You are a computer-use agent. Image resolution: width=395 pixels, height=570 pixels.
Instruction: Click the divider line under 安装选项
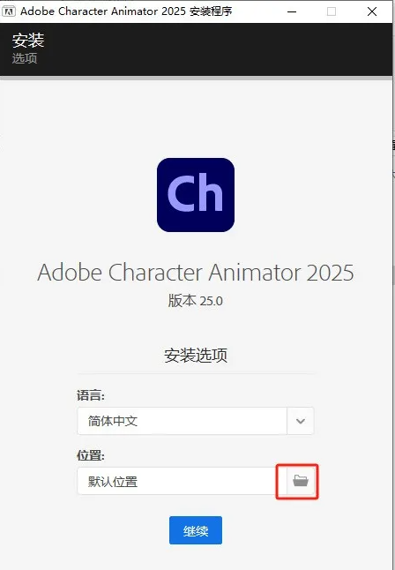(196, 373)
